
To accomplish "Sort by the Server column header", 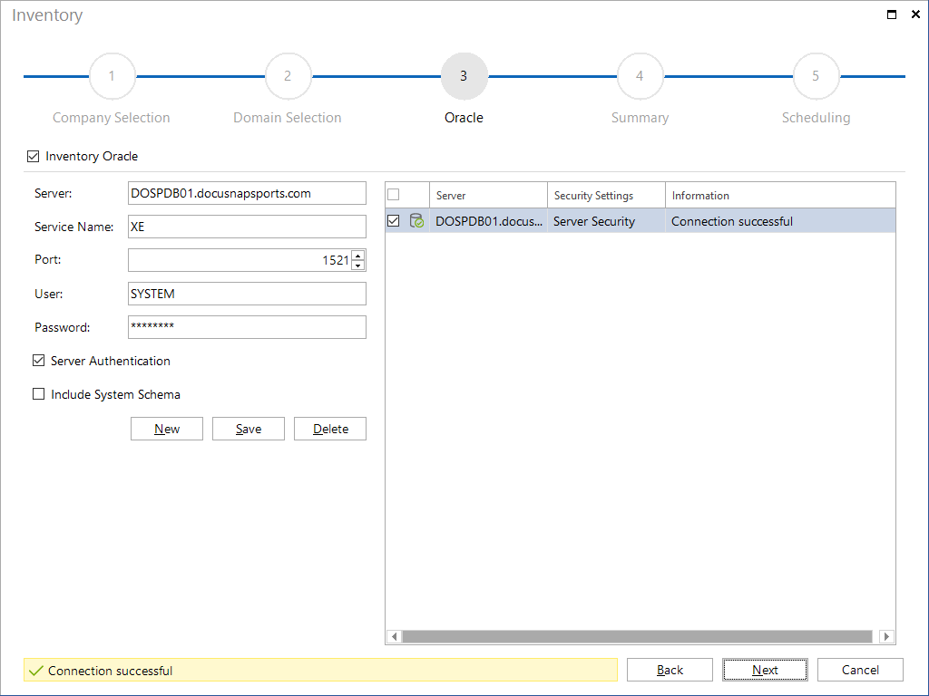I will click(488, 196).
